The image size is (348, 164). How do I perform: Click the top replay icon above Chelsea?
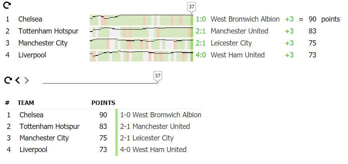(x=7, y=5)
